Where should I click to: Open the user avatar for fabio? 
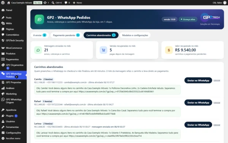click(225, 3)
